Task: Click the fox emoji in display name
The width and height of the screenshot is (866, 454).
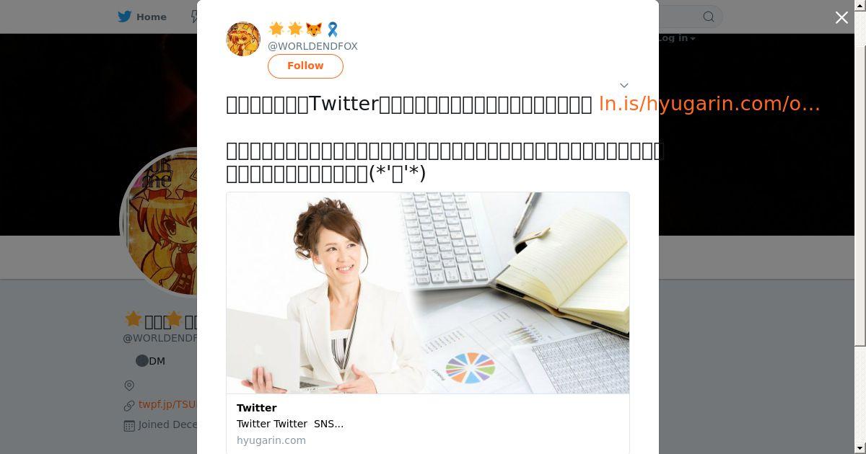Action: 314,29
